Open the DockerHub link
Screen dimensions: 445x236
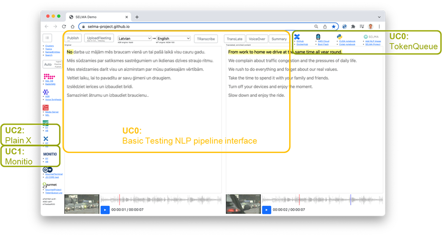[x=302, y=44]
